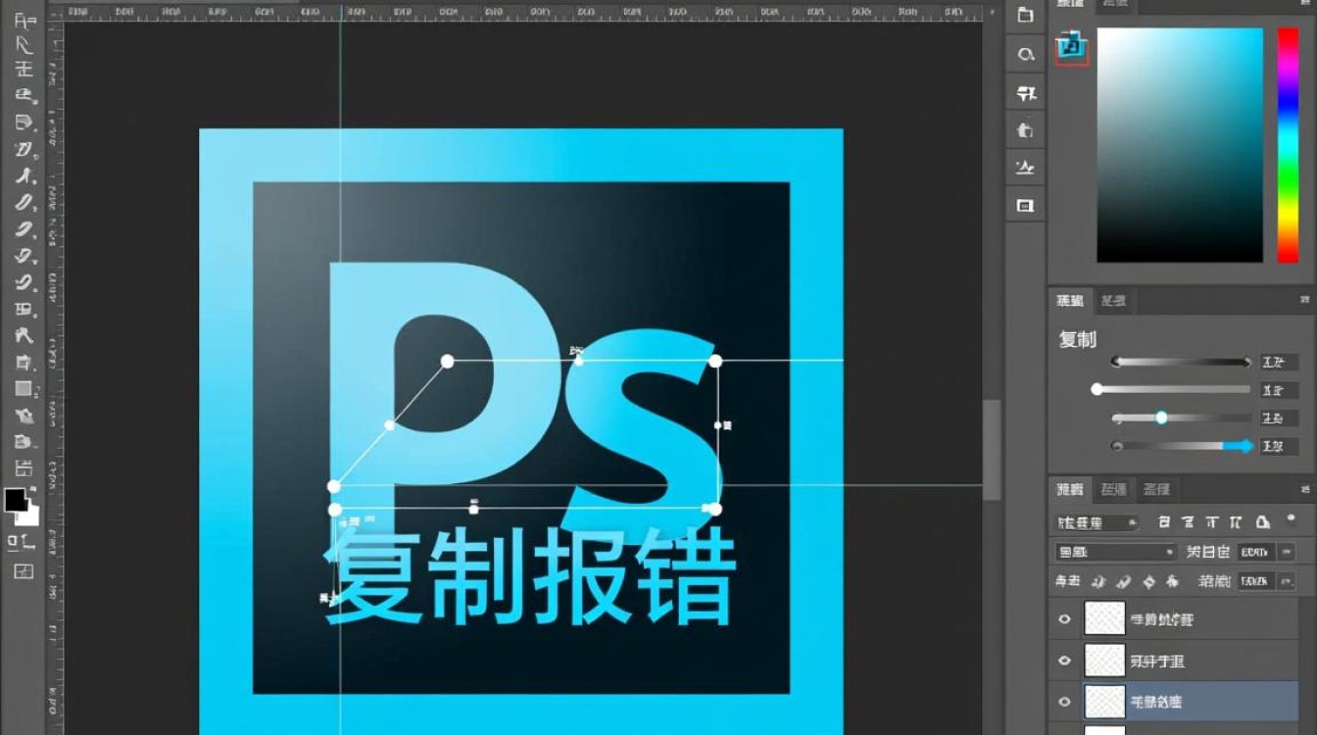Click the graph-line icon in the panel strip

click(x=1026, y=168)
